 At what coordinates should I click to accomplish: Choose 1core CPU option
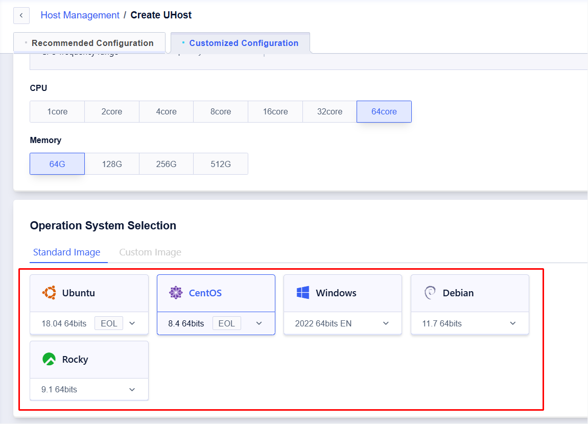coord(57,112)
